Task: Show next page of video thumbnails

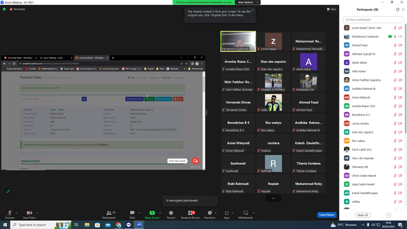Action: [x=273, y=198]
